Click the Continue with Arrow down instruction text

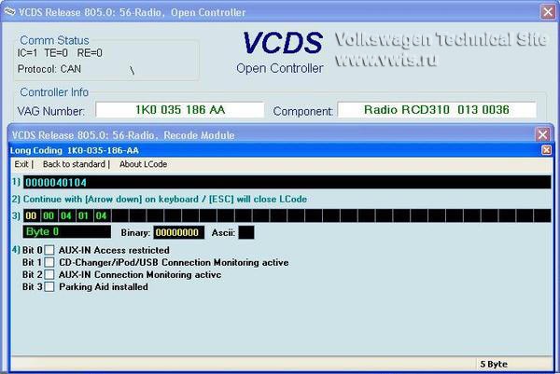click(164, 200)
